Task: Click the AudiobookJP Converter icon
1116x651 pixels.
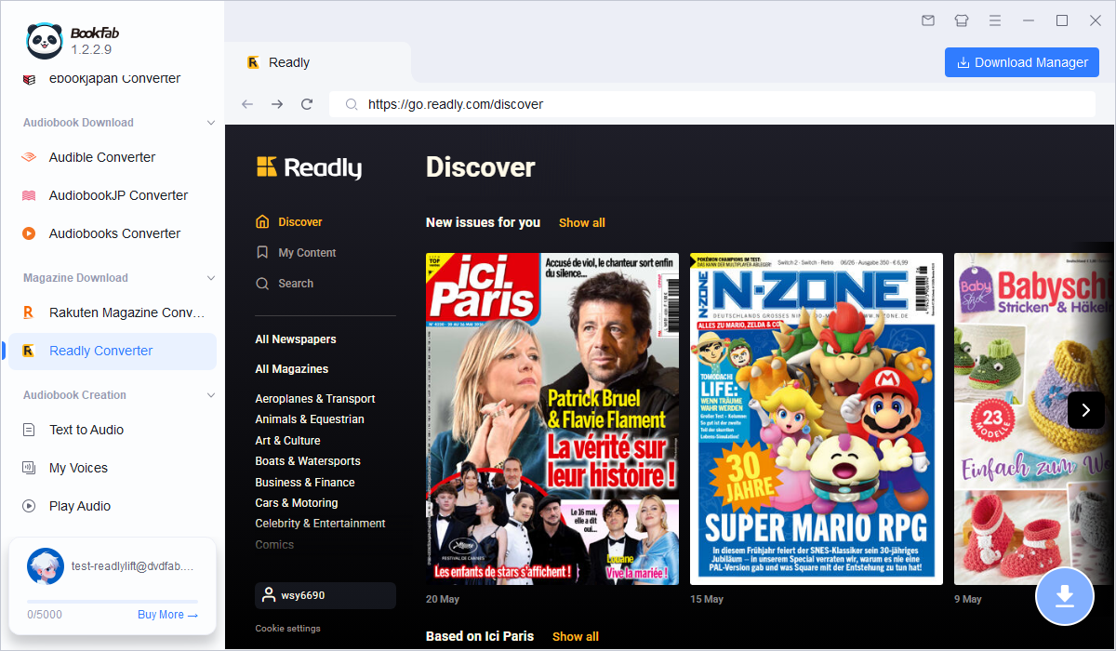Action: (29, 195)
